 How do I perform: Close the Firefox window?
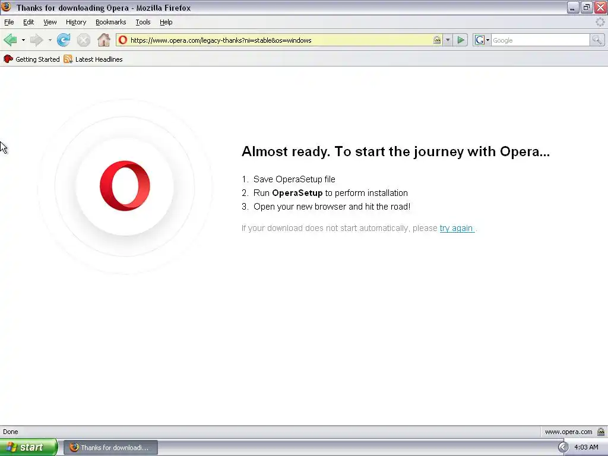600,7
